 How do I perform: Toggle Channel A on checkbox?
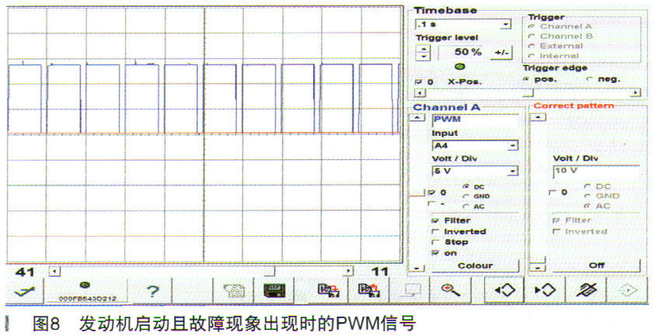436,253
